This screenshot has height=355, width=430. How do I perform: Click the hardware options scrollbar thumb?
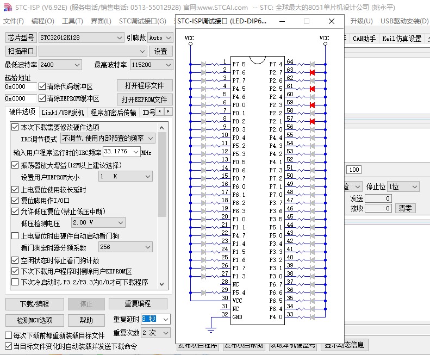[x=162, y=174]
